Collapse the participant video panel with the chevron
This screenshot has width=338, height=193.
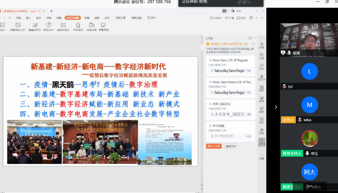pos(276,107)
